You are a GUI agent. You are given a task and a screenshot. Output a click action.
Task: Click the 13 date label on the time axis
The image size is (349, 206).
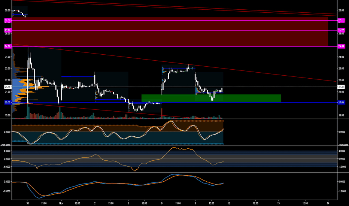click(x=278, y=203)
